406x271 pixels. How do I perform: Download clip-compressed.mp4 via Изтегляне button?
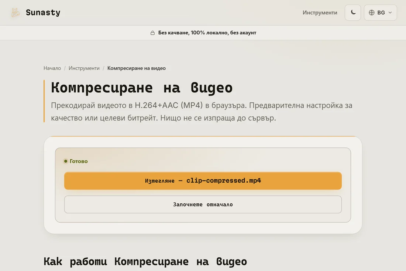pyautogui.click(x=203, y=181)
